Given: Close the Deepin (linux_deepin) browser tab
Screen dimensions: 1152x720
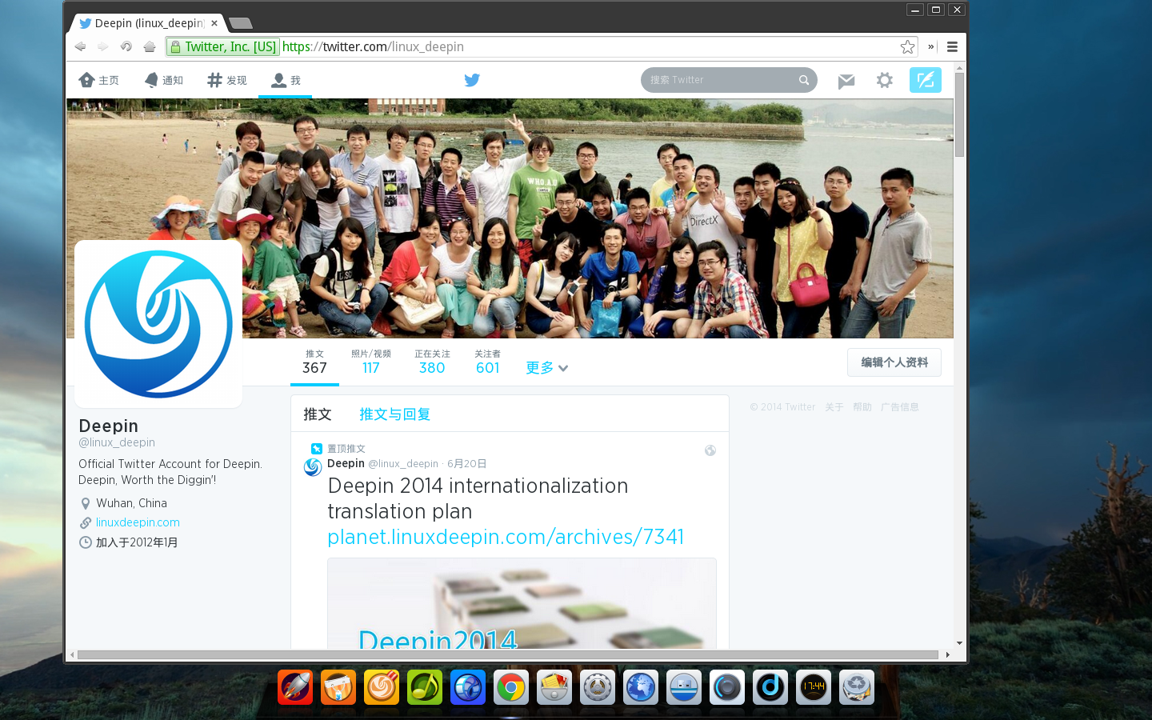Looking at the screenshot, I should tap(214, 23).
